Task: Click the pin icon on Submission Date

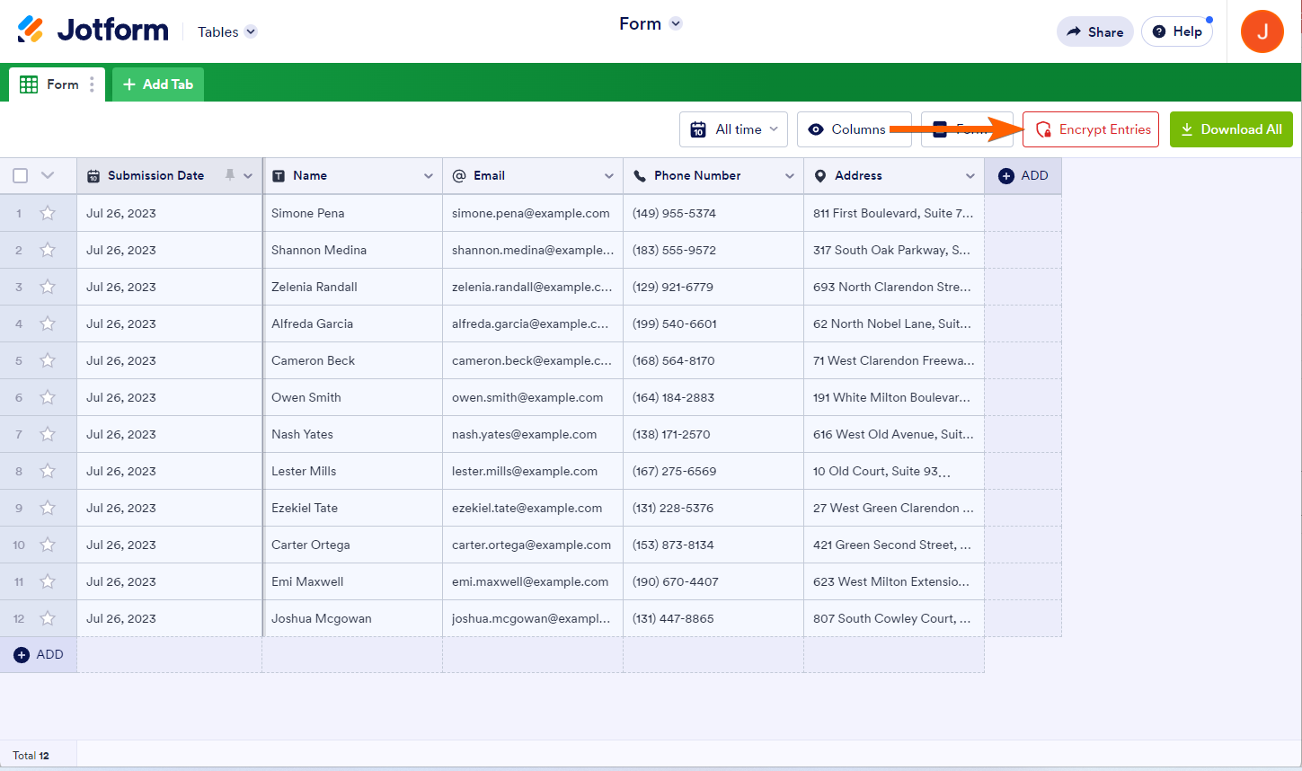Action: click(230, 175)
